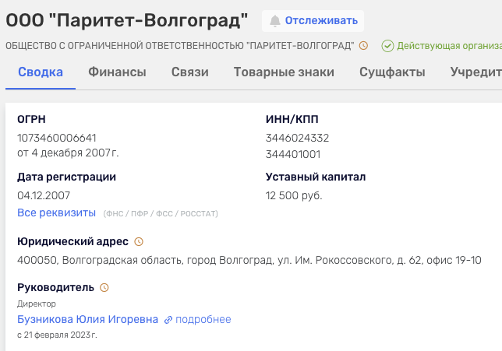Click Действующая организация status label
502x351 pixels.
pos(448,46)
